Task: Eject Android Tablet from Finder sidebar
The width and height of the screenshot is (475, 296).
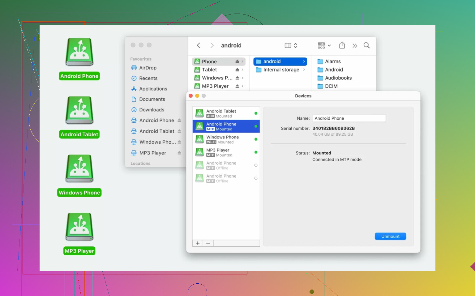Action: pos(179,131)
